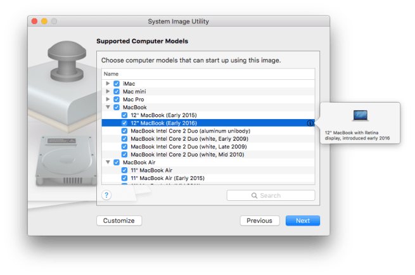The image size is (415, 275).
Task: Click popover text "12" MacBook with Retina display"
Action: (357, 136)
